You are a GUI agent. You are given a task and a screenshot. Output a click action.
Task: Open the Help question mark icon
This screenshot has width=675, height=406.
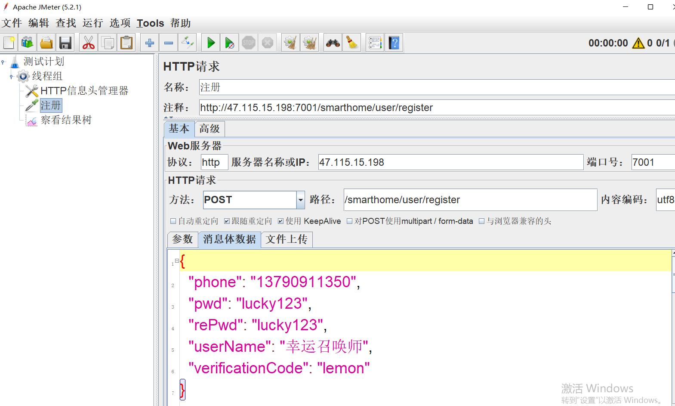[x=394, y=43]
